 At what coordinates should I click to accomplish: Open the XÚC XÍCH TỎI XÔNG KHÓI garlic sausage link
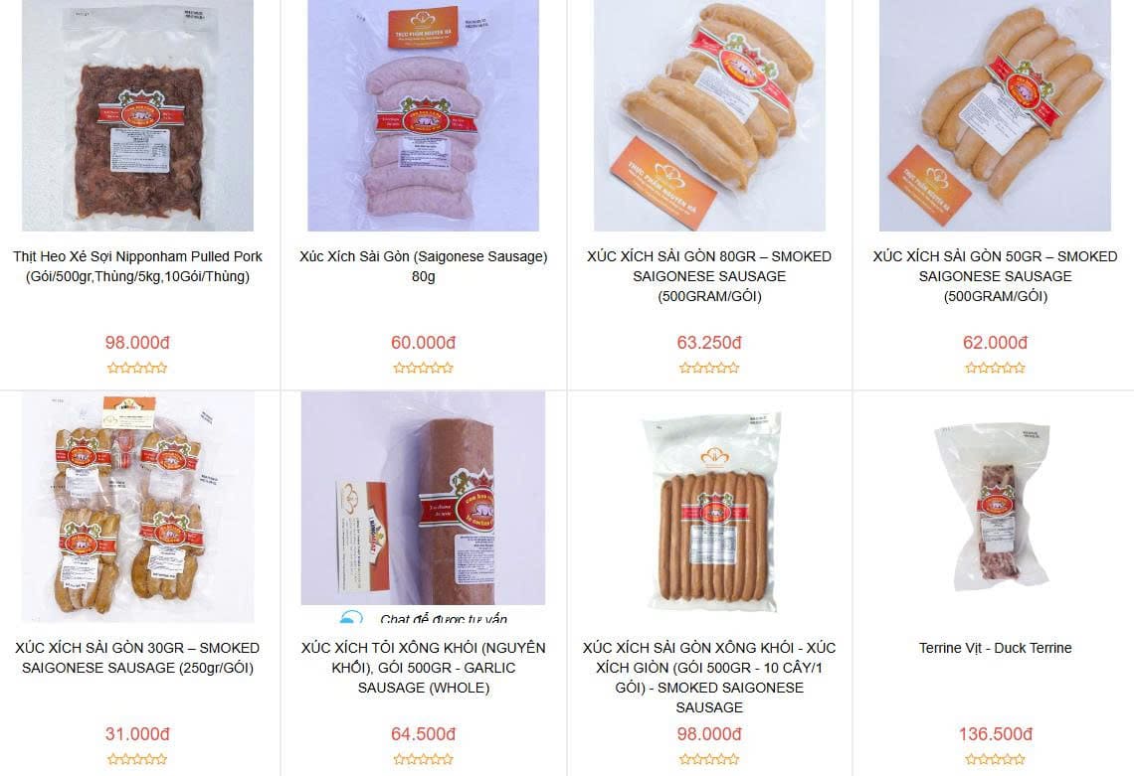(x=423, y=668)
